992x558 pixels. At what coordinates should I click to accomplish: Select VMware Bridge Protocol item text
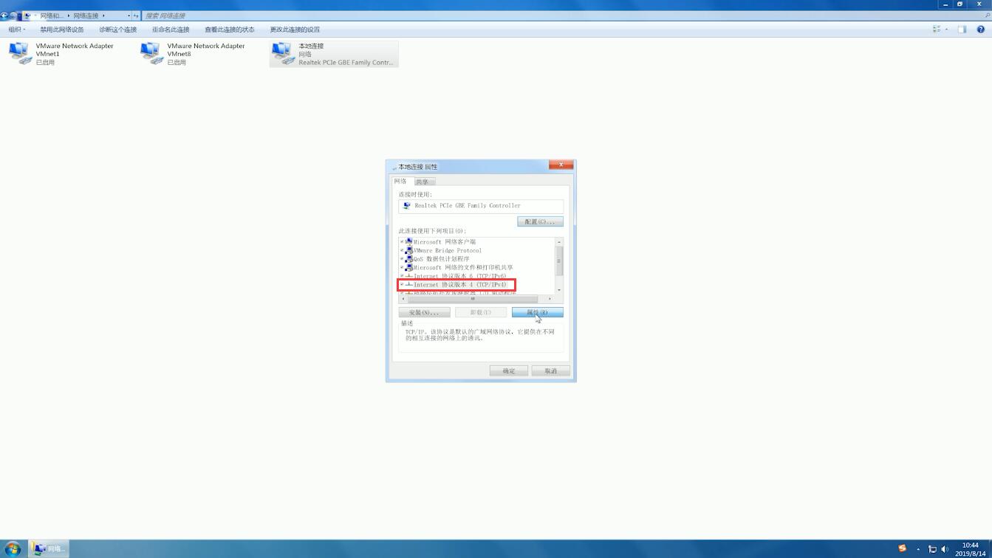[x=448, y=250]
